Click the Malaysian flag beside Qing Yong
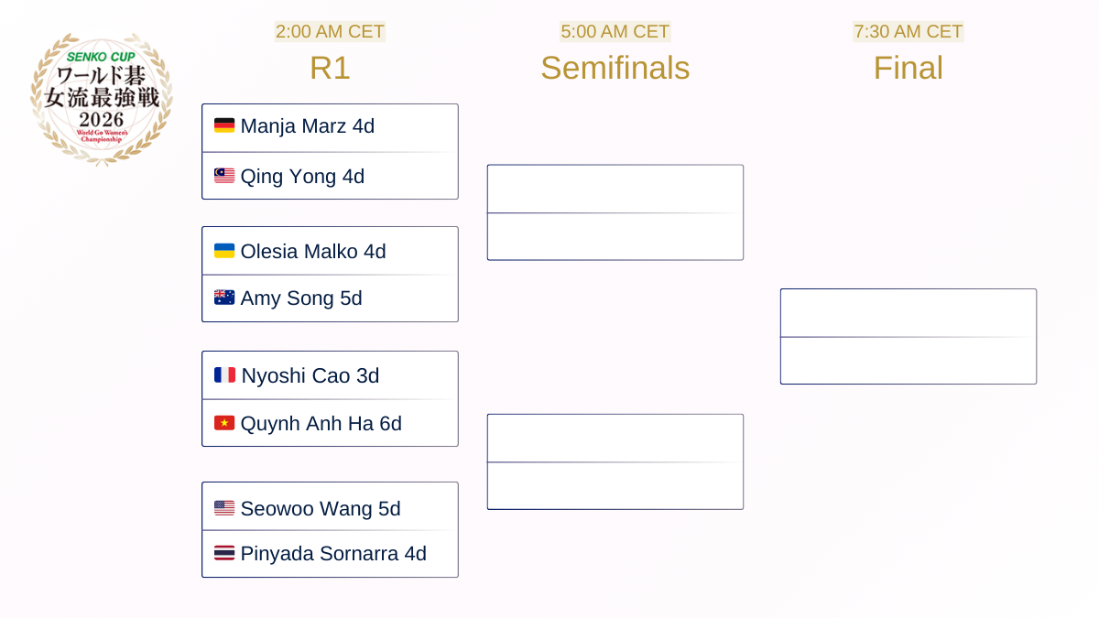The image size is (1099, 618). point(224,176)
